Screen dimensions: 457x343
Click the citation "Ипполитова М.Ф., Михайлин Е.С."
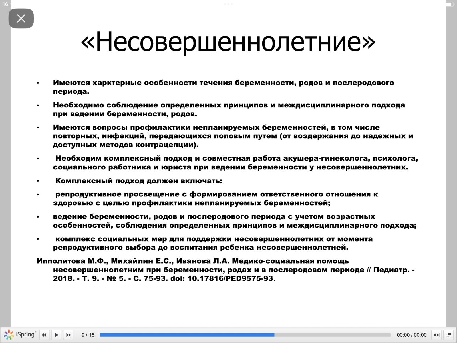tap(226, 270)
